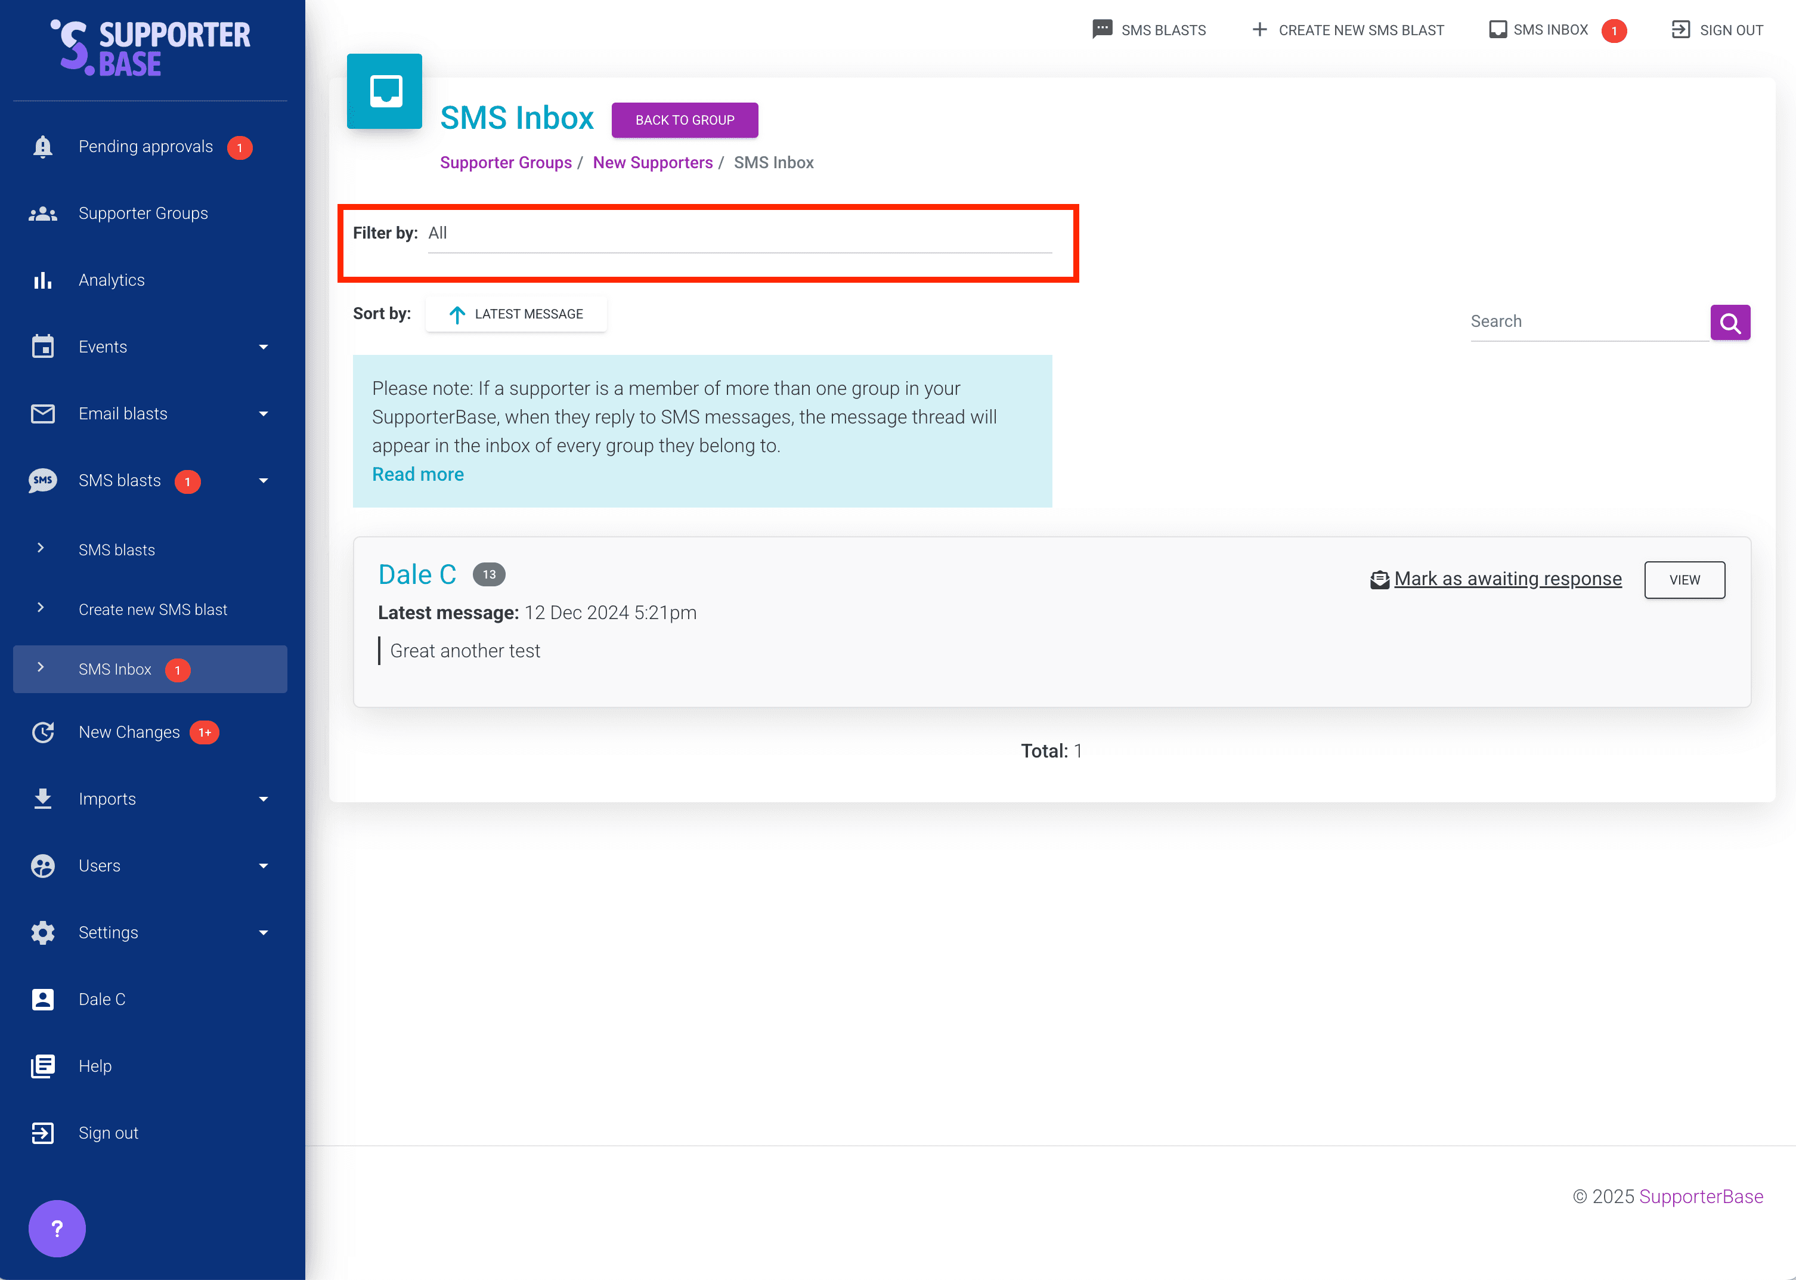
Task: View the Dale C message thread
Action: tap(1683, 580)
